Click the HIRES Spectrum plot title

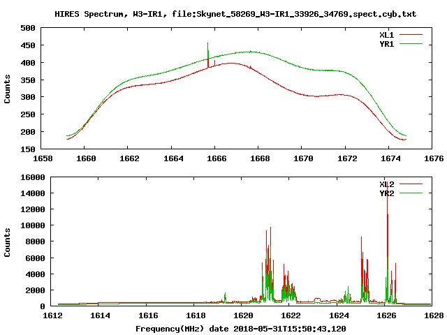[235, 14]
